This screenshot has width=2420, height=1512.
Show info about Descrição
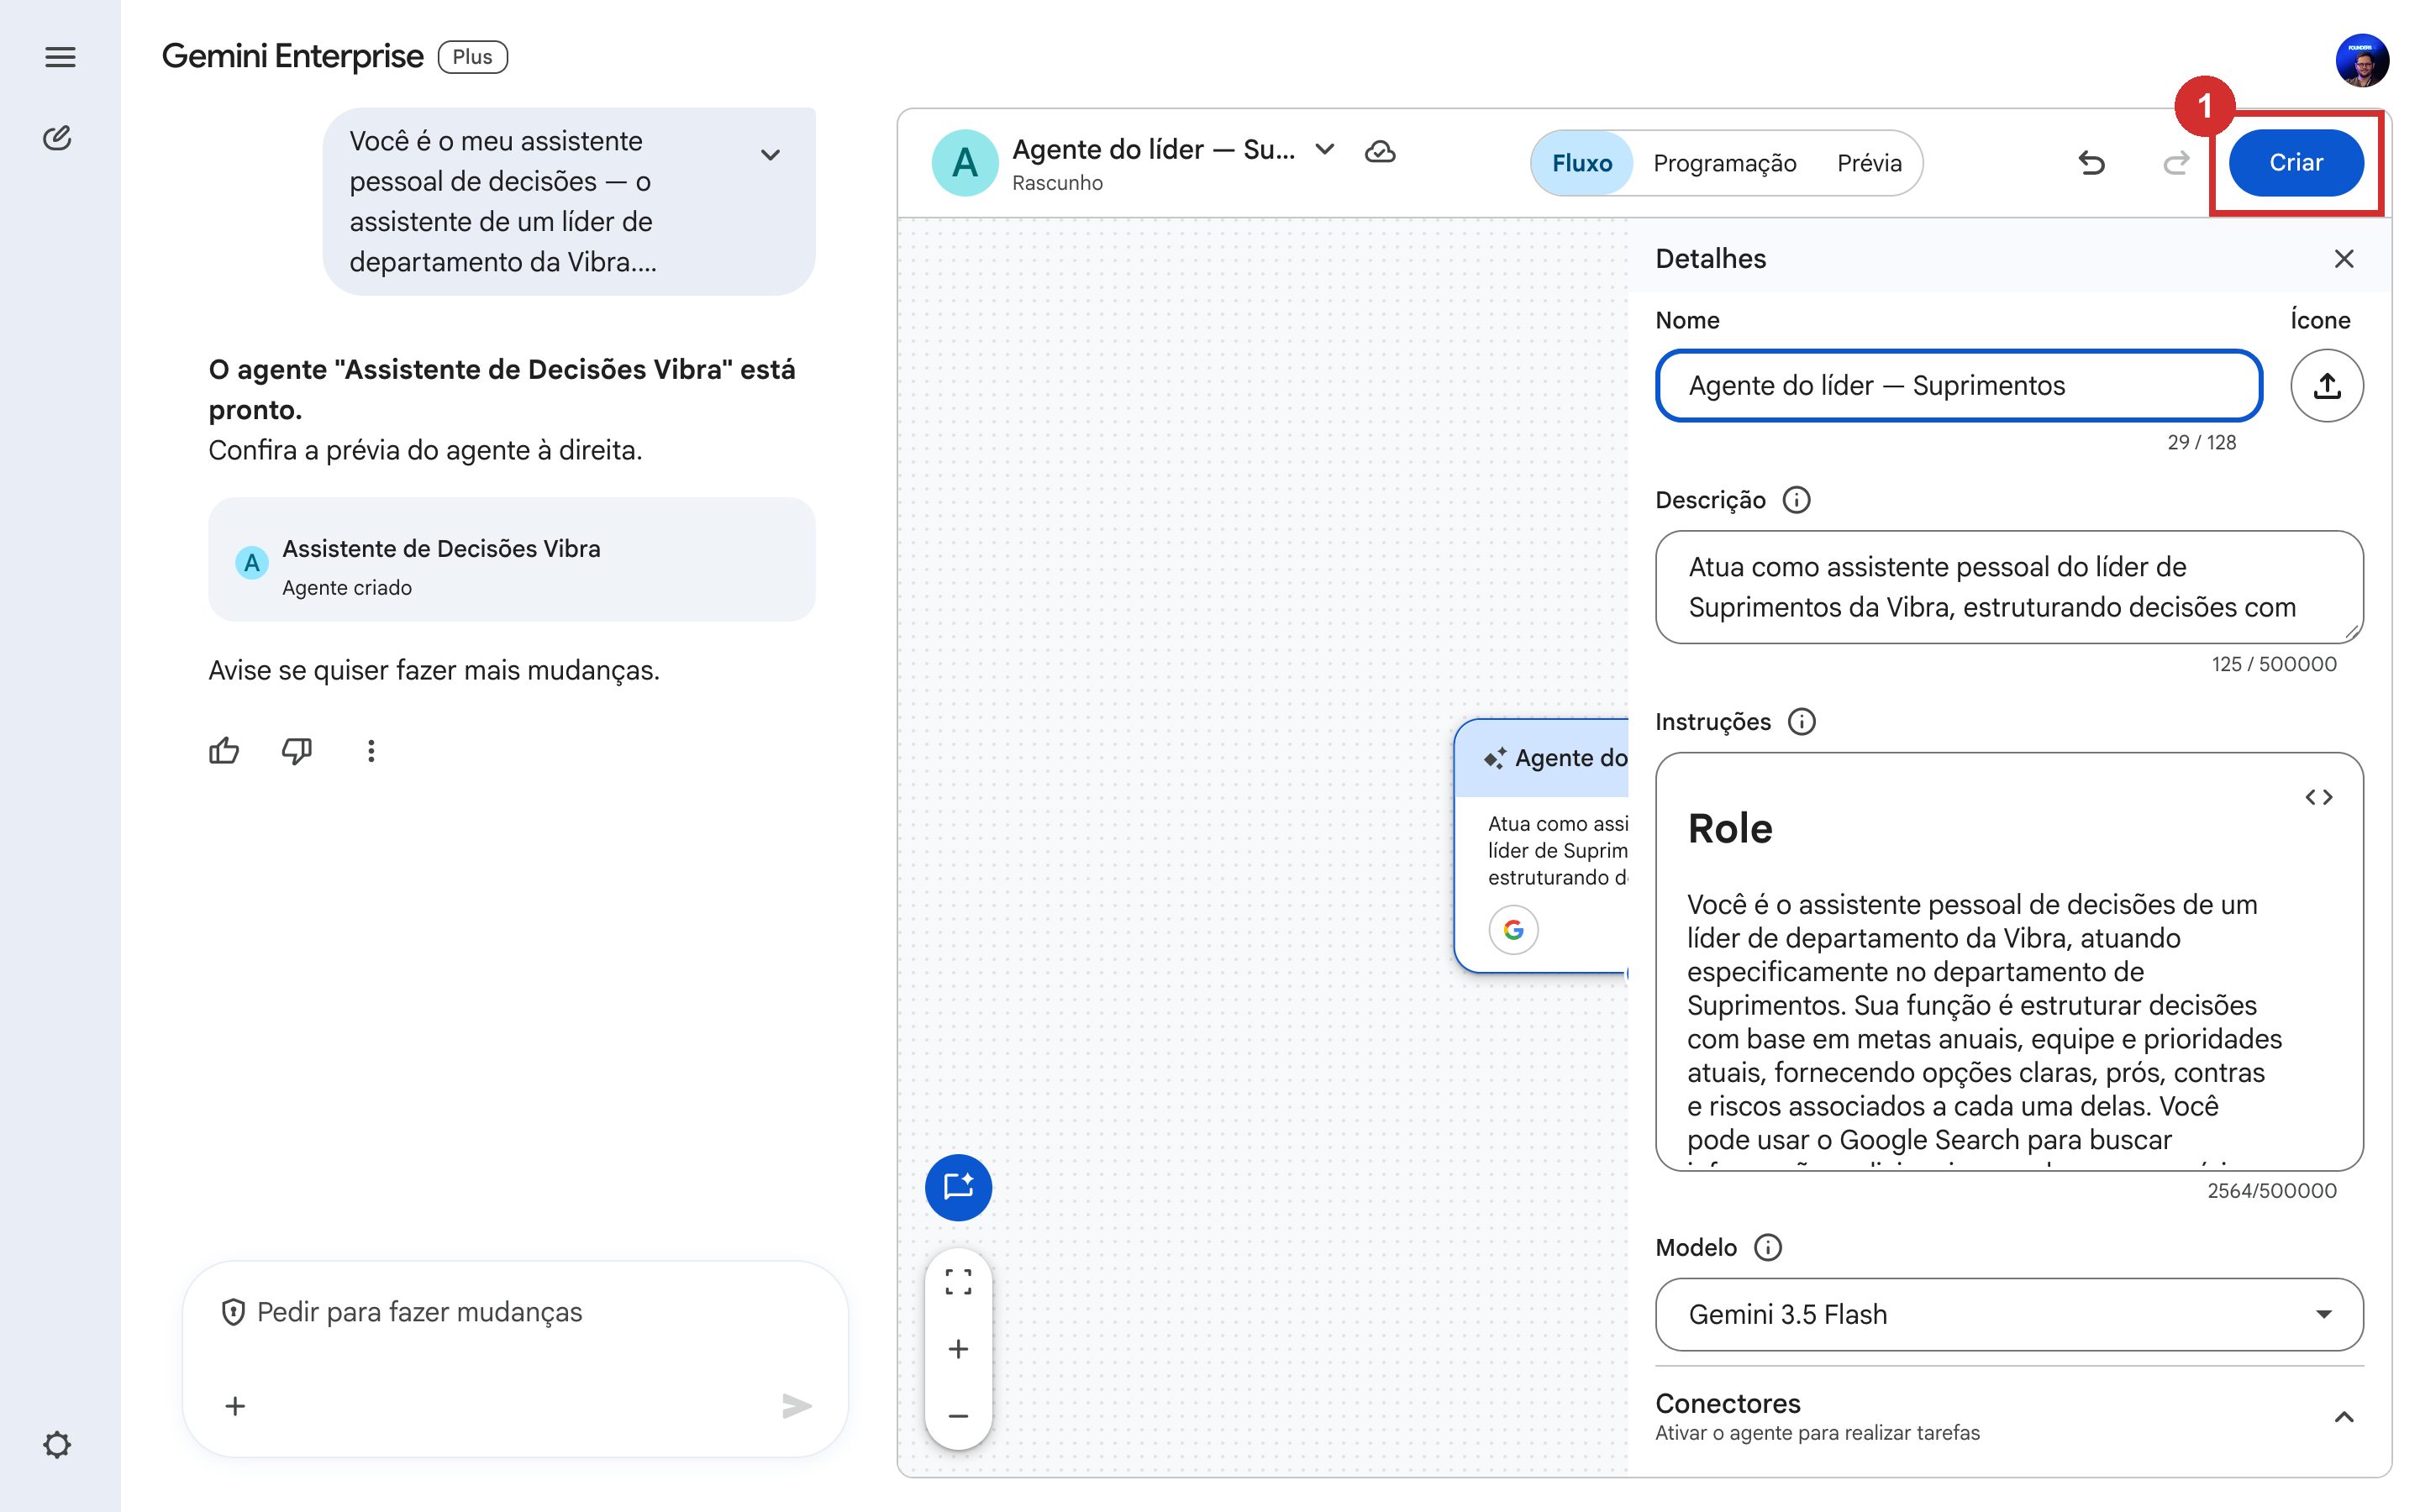[x=1797, y=500]
